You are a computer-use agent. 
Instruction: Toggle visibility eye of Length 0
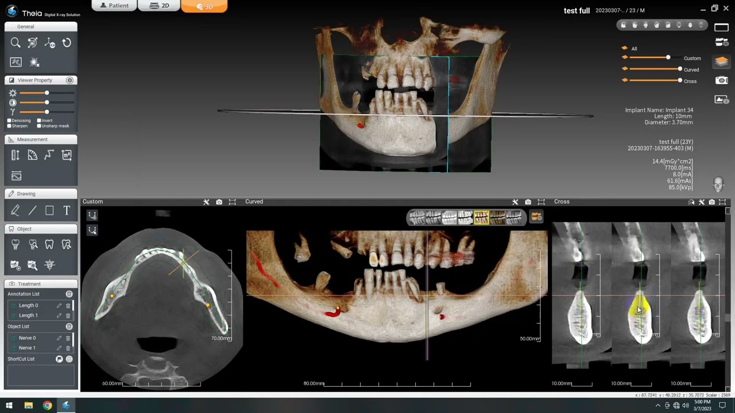pyautogui.click(x=14, y=306)
